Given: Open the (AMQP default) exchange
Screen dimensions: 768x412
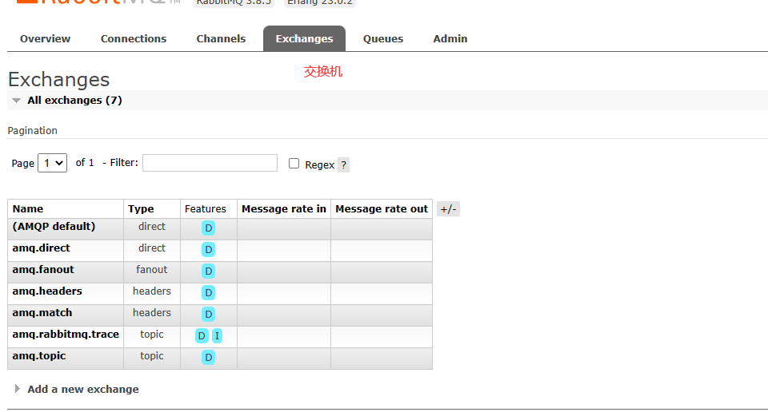Looking at the screenshot, I should coord(54,226).
